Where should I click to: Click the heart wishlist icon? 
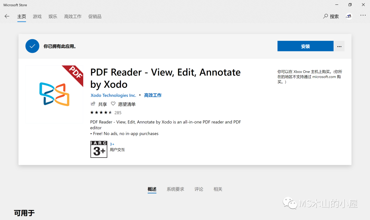click(113, 104)
